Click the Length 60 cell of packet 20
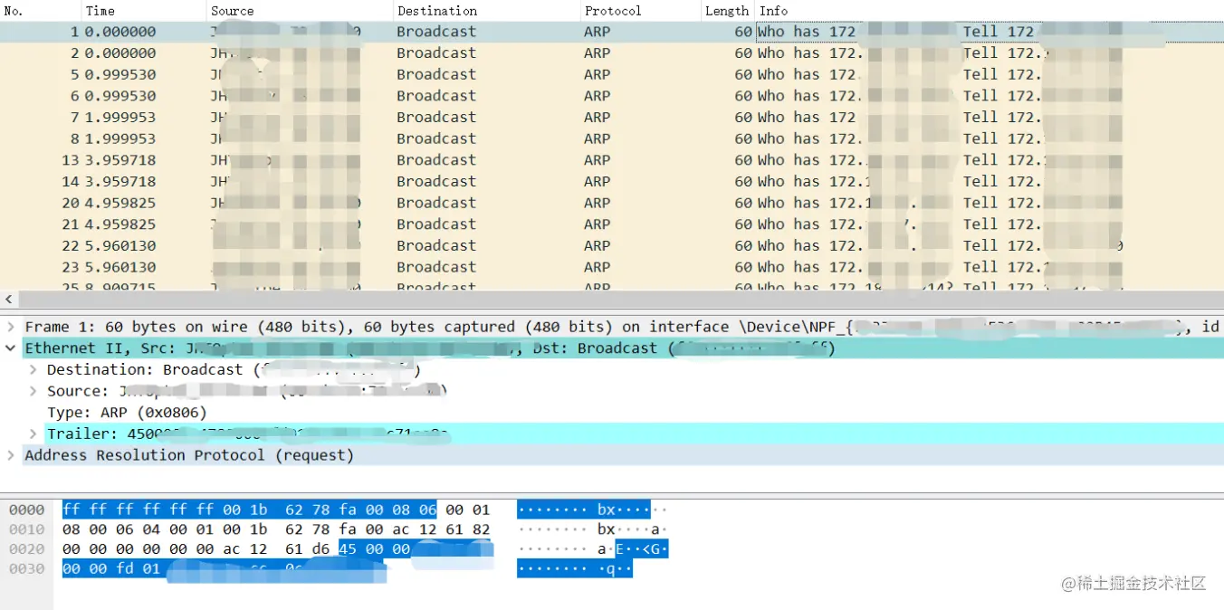The image size is (1224, 610). [743, 203]
